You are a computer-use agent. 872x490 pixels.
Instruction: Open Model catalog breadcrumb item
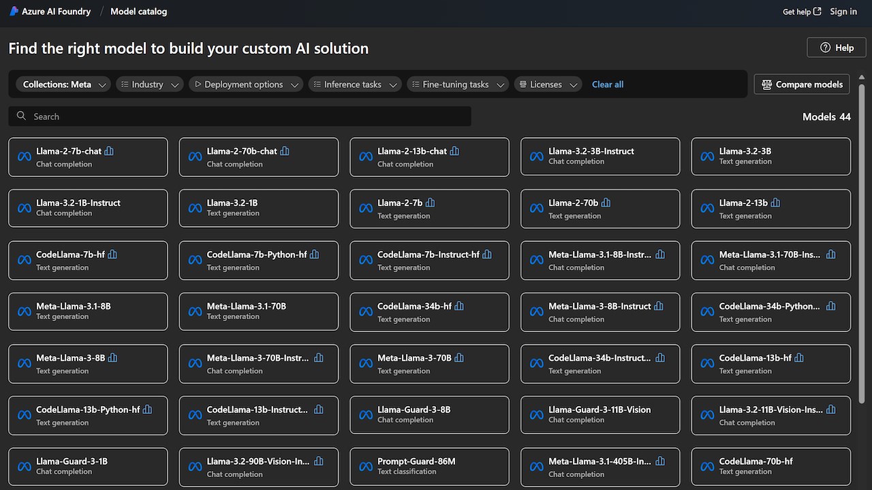[138, 12]
